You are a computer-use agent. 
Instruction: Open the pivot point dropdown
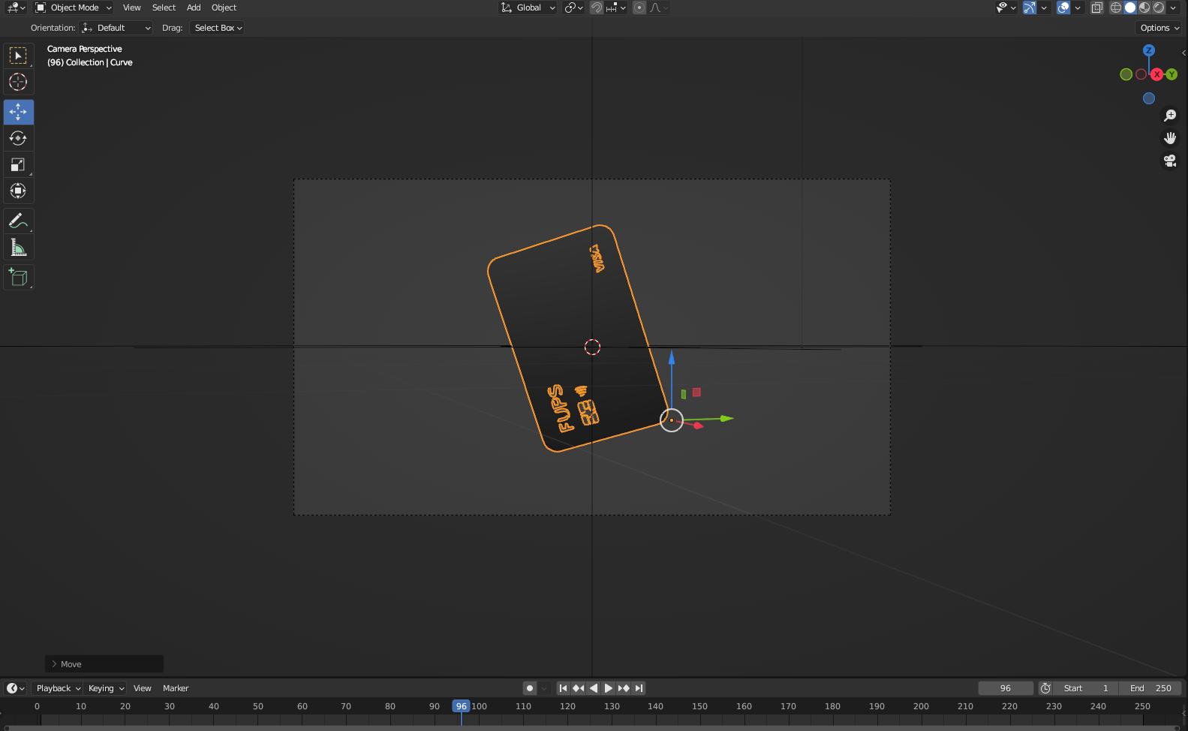[x=574, y=8]
